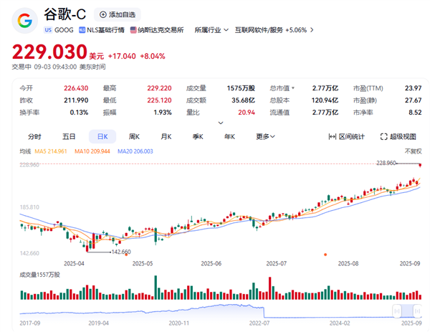430x332 pixels.
Task: Click the 区间统计 range statistics icon
Action: pyautogui.click(x=333, y=136)
